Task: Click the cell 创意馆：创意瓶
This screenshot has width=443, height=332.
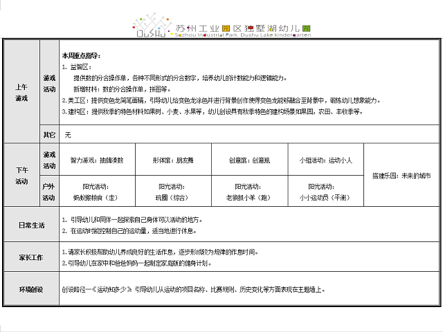Action: 249,160
